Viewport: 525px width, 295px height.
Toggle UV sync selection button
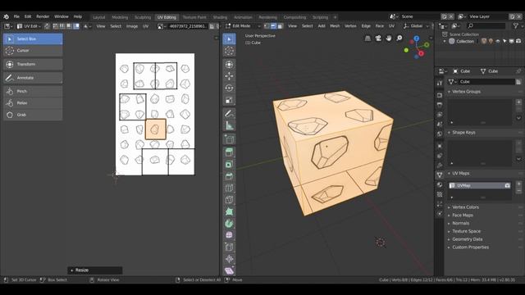click(47, 26)
